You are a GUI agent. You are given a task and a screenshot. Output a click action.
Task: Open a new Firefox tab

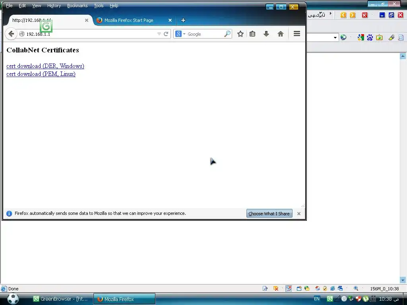tap(183, 20)
